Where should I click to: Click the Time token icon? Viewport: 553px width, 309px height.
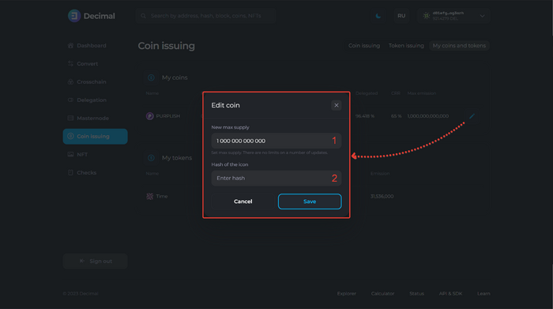pos(150,196)
